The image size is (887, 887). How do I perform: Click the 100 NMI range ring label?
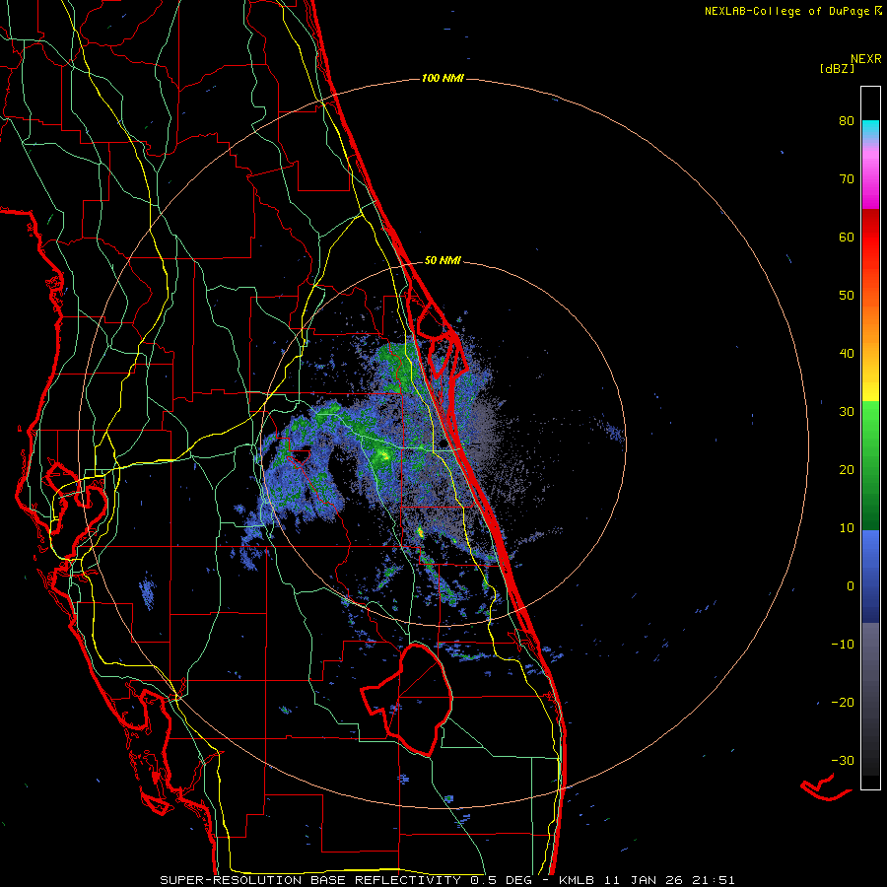pos(443,78)
